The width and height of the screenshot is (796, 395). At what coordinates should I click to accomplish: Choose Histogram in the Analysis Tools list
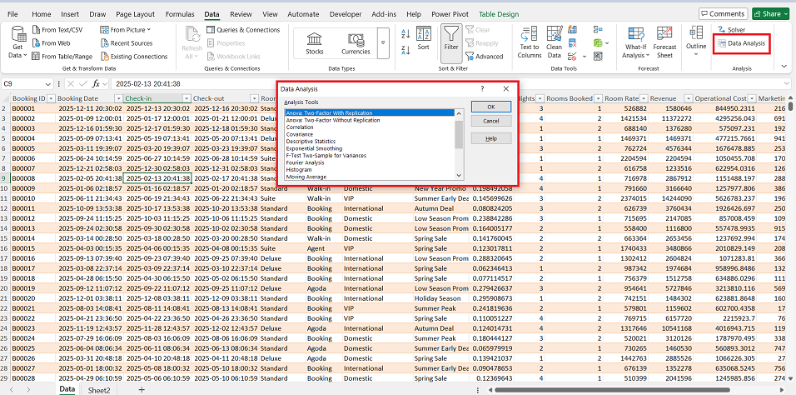click(x=299, y=170)
